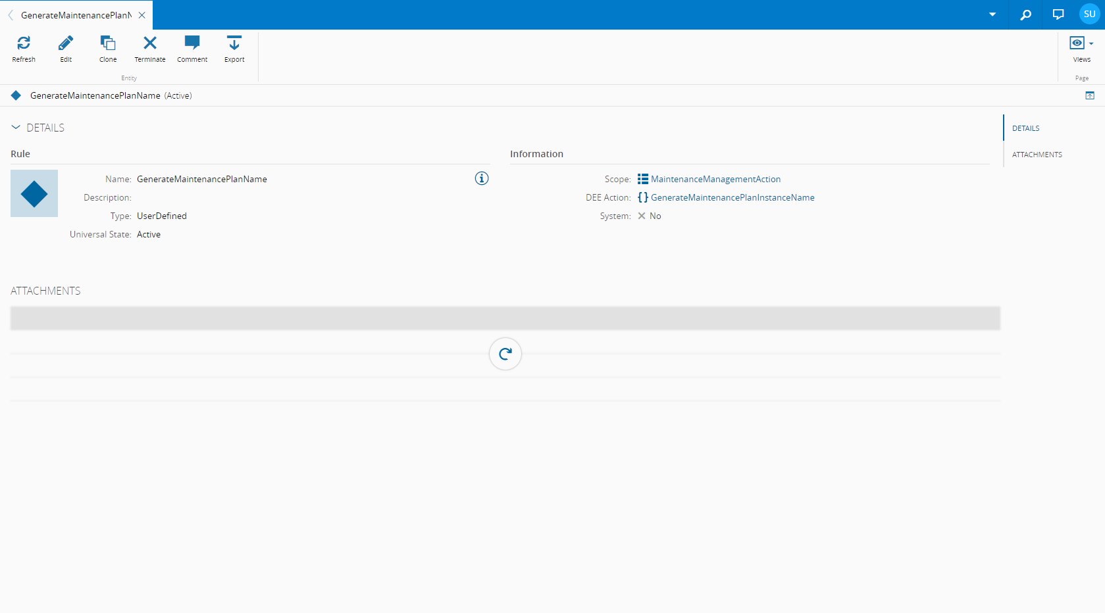
Task: Click the DEE Action braces icon
Action: (643, 197)
